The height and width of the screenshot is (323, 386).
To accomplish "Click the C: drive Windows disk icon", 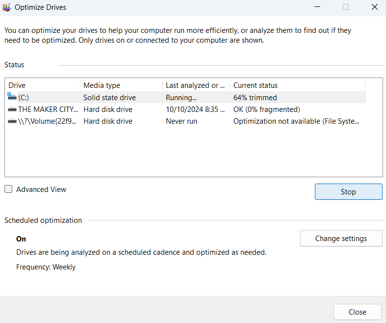I will click(12, 96).
